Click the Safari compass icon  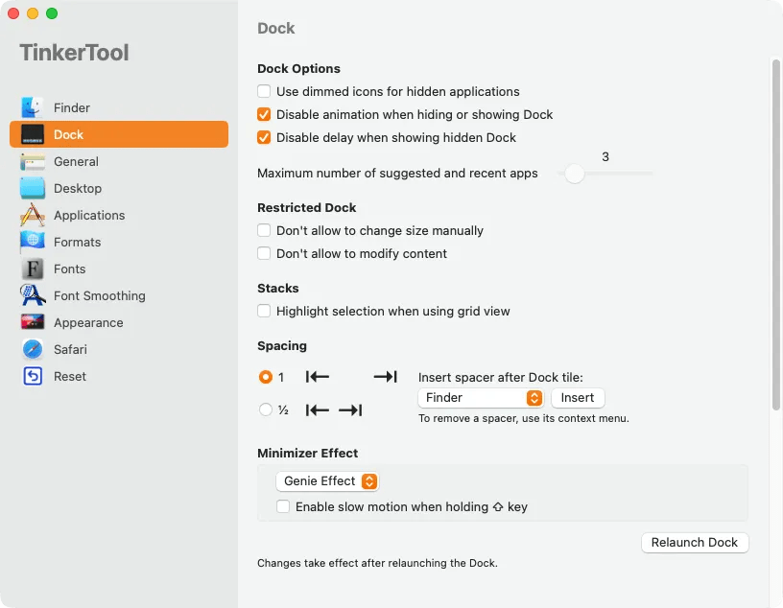34,349
